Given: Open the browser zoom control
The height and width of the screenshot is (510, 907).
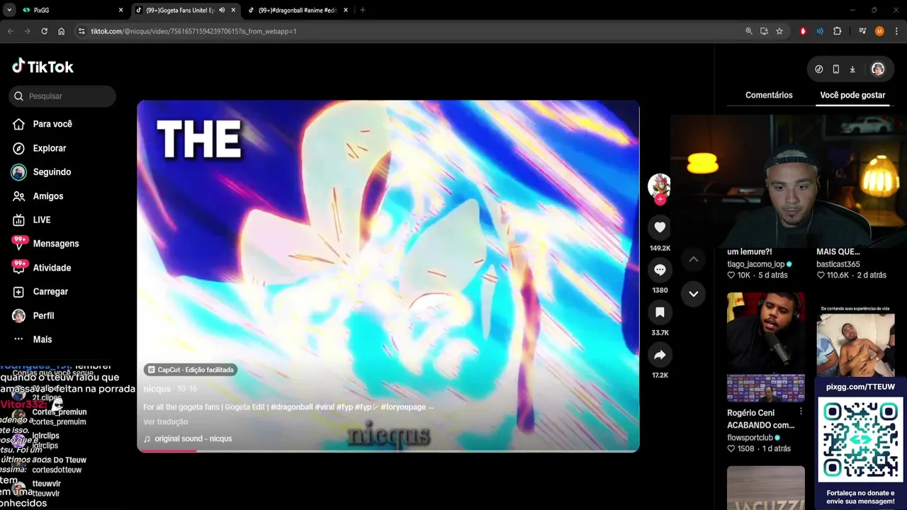Looking at the screenshot, I should [749, 31].
